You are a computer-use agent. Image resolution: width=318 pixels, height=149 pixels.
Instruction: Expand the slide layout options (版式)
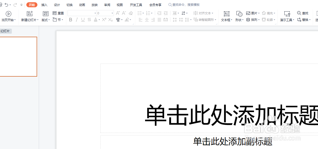(x=45, y=20)
